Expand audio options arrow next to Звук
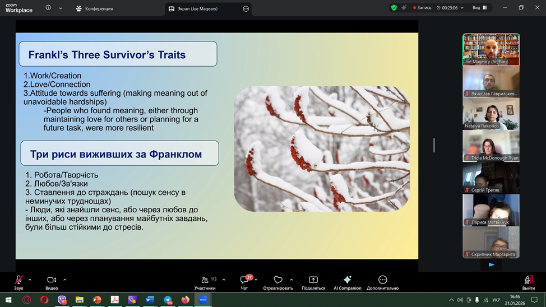546x307 pixels. pyautogui.click(x=30, y=280)
